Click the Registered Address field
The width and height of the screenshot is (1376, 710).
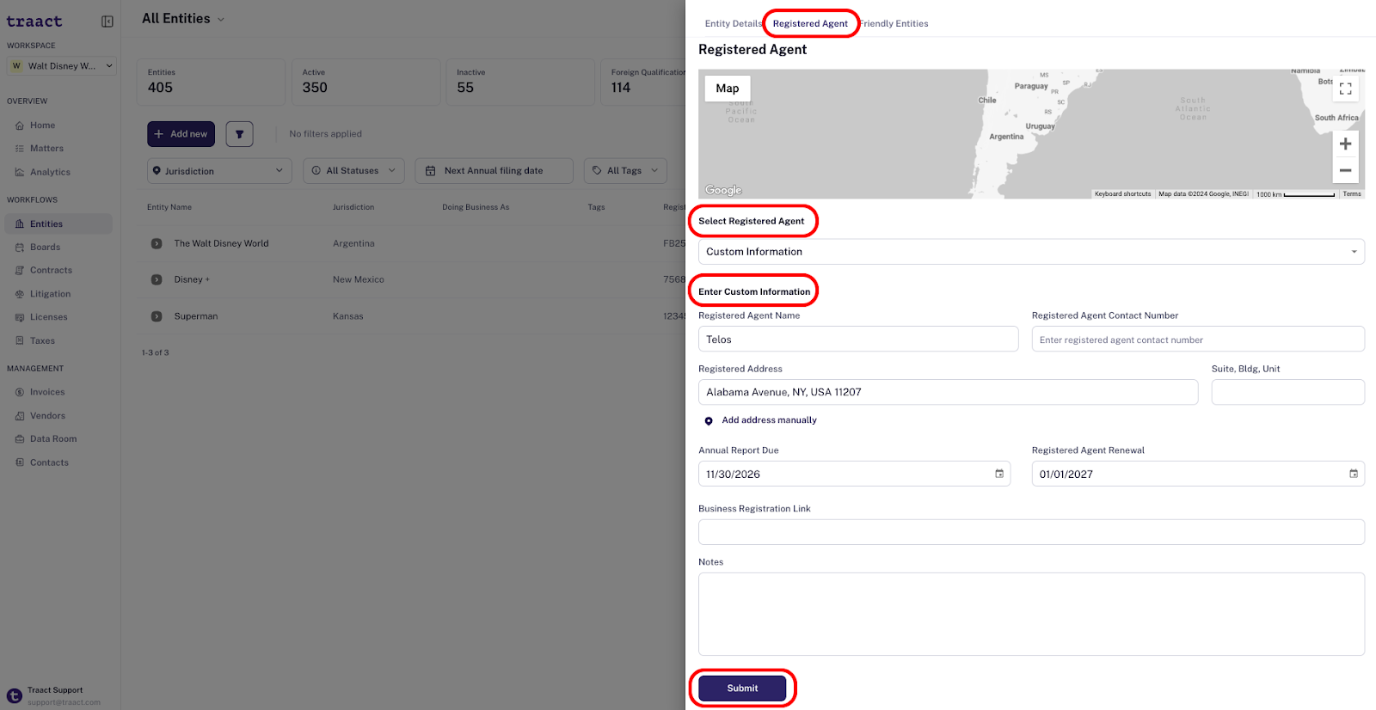click(x=948, y=392)
